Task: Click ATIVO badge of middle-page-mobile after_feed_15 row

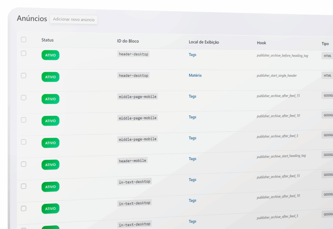Action: pos(50,99)
